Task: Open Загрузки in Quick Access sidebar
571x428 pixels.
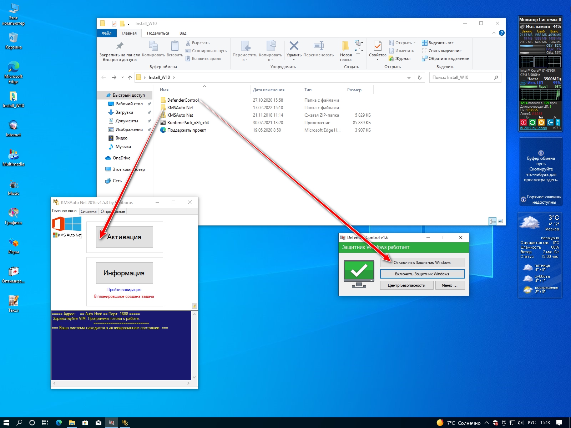Action: [124, 112]
